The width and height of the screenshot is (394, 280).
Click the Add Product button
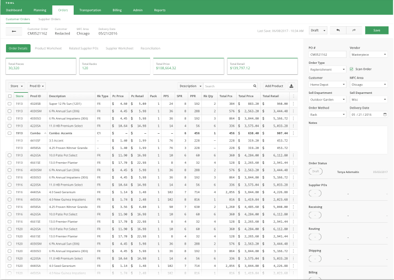point(274,86)
